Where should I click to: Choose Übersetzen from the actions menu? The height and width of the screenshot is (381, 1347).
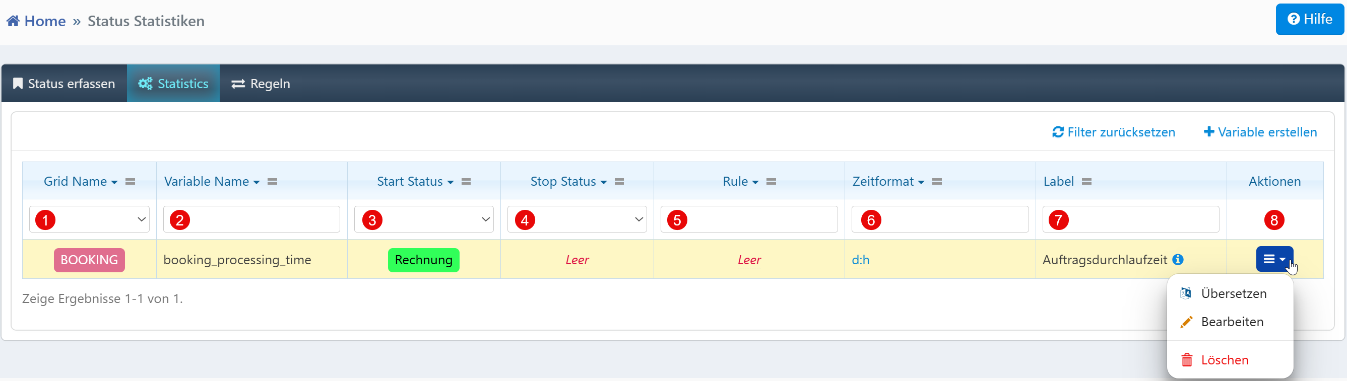click(1233, 293)
